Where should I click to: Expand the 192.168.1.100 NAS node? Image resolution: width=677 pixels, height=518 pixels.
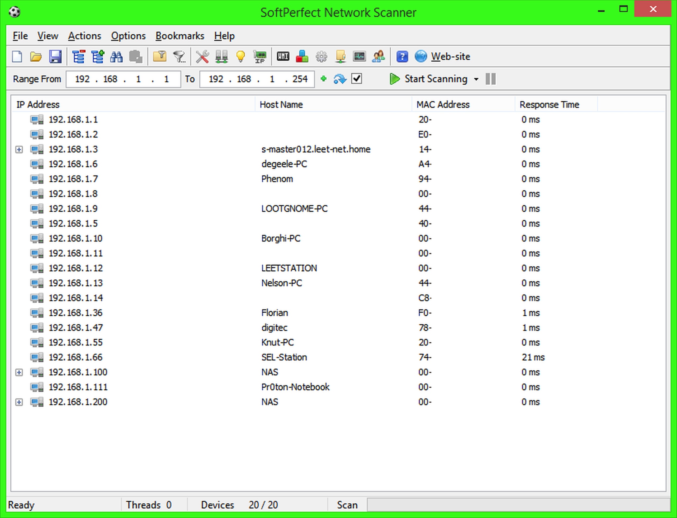click(x=19, y=372)
